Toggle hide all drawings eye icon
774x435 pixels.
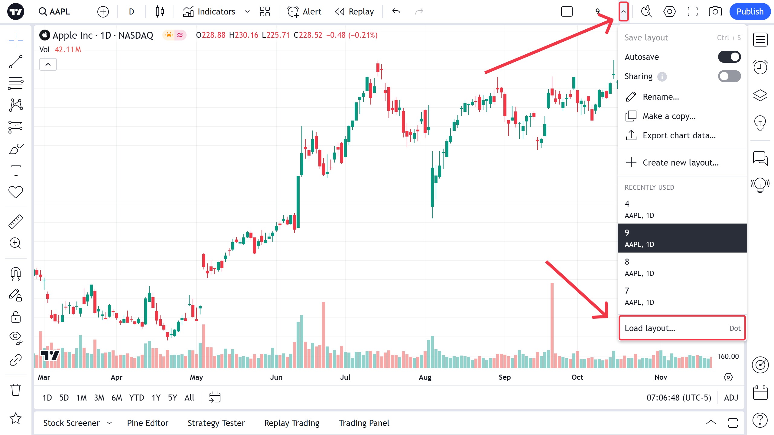[16, 338]
